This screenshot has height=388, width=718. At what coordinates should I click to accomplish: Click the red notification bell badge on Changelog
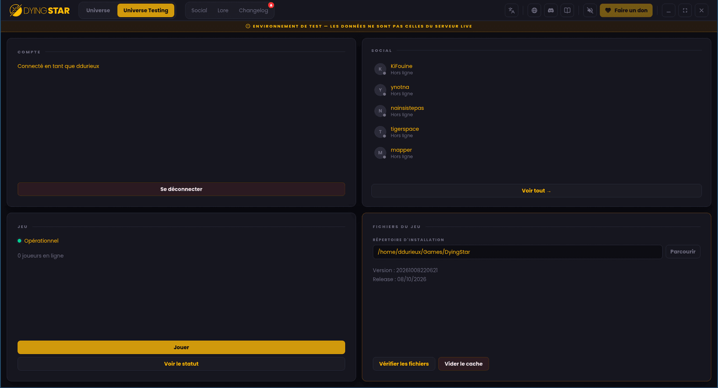271,5
